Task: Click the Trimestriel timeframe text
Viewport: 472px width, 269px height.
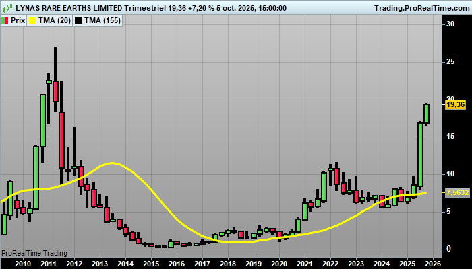Action: point(145,8)
